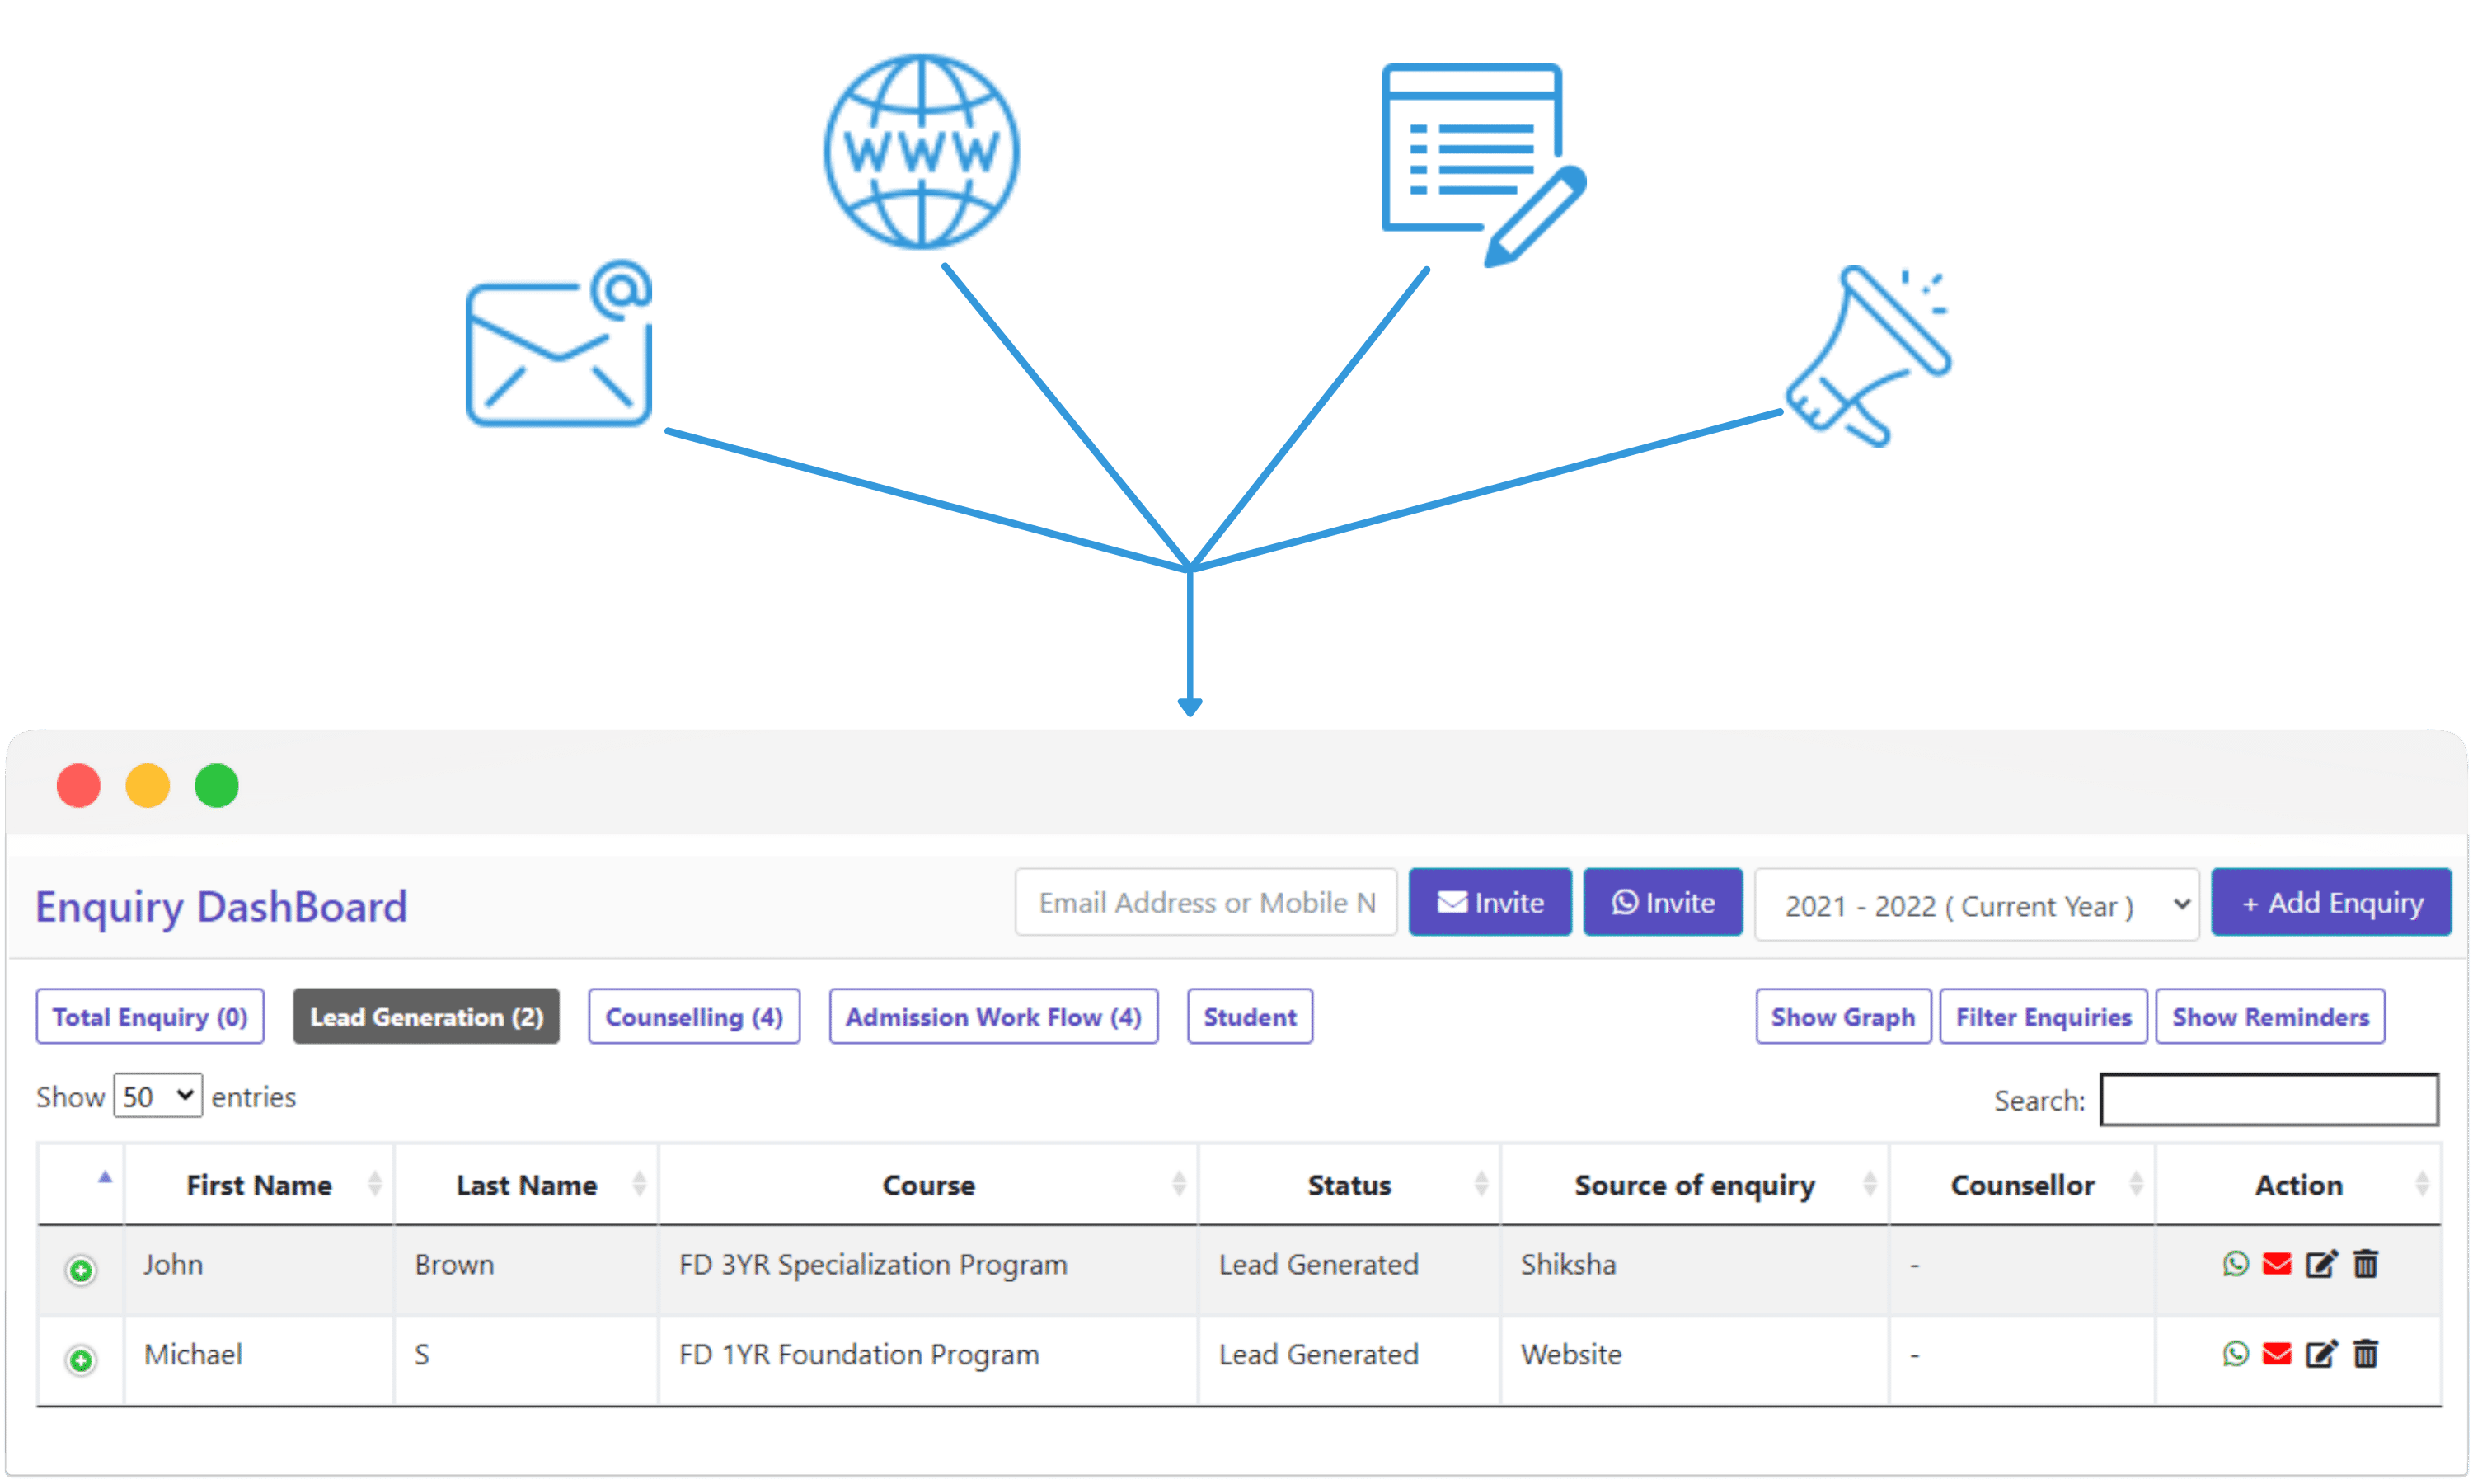Image resolution: width=2473 pixels, height=1484 pixels.
Task: Click the edit icon for John Brown
Action: 2323,1265
